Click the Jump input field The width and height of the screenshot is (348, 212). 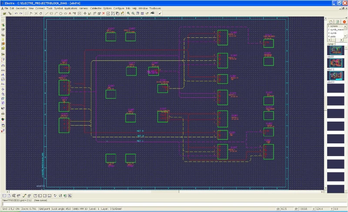click(340, 44)
